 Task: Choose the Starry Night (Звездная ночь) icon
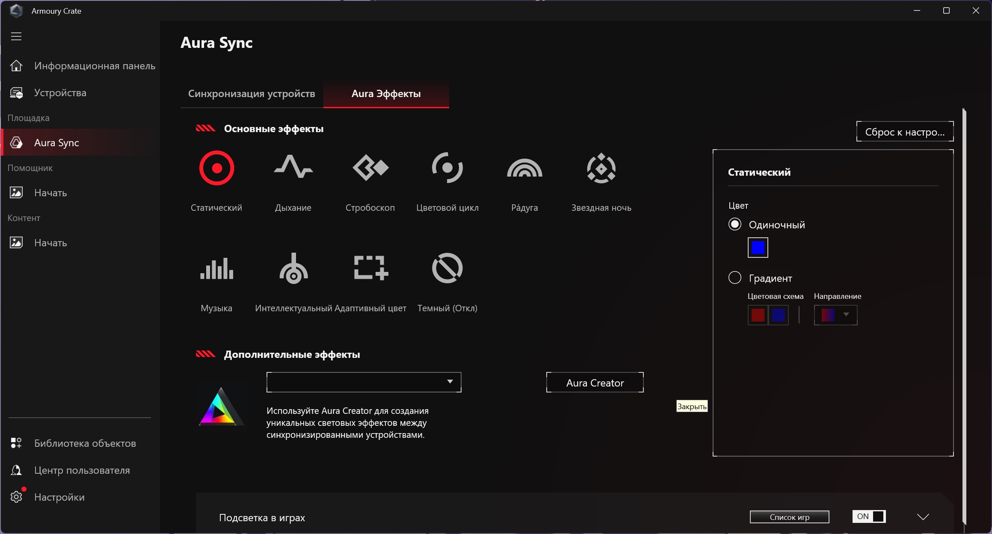click(601, 168)
